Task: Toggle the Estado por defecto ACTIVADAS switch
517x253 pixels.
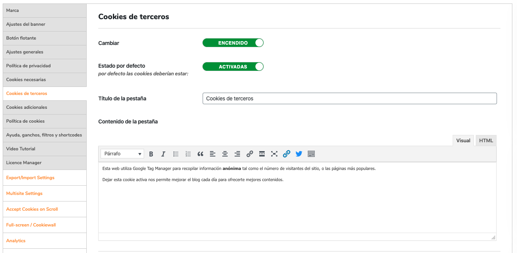Action: click(233, 67)
